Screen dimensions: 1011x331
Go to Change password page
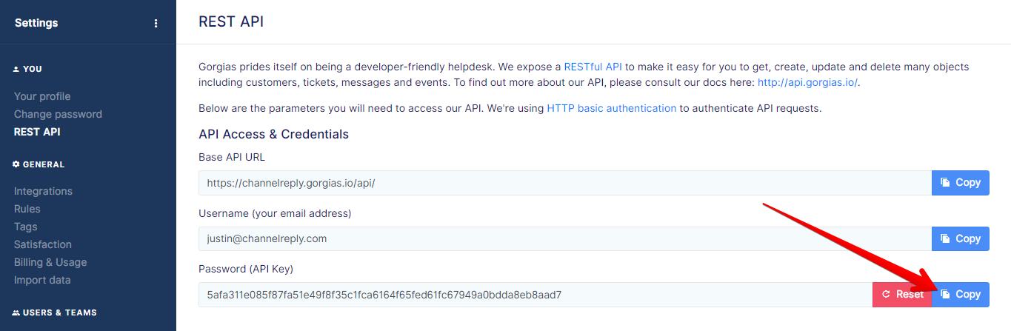click(58, 114)
